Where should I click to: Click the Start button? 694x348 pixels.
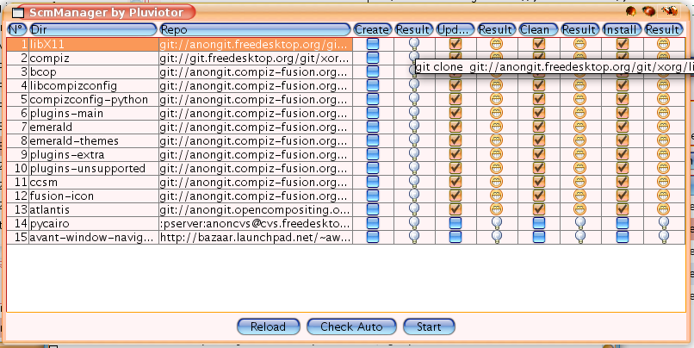pos(429,326)
